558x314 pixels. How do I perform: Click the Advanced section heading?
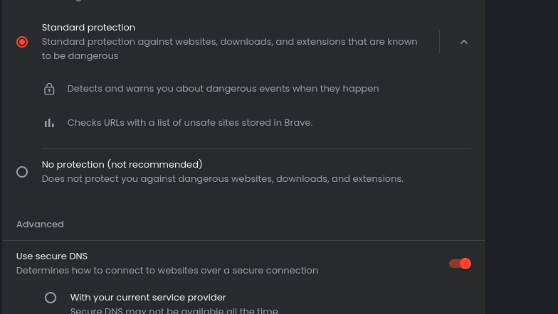[x=40, y=224]
